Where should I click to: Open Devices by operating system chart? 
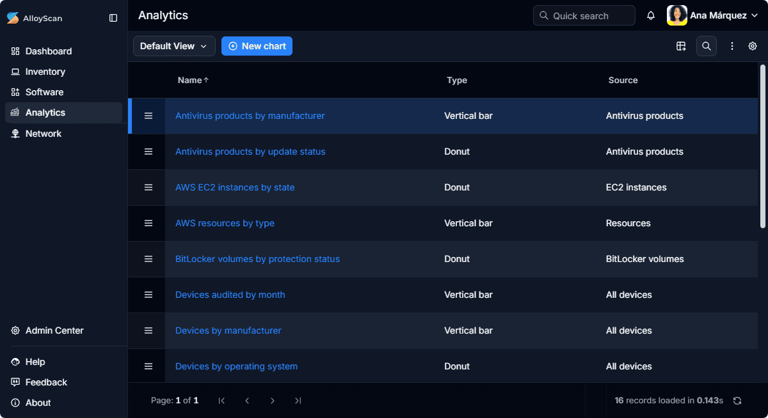pyautogui.click(x=236, y=366)
